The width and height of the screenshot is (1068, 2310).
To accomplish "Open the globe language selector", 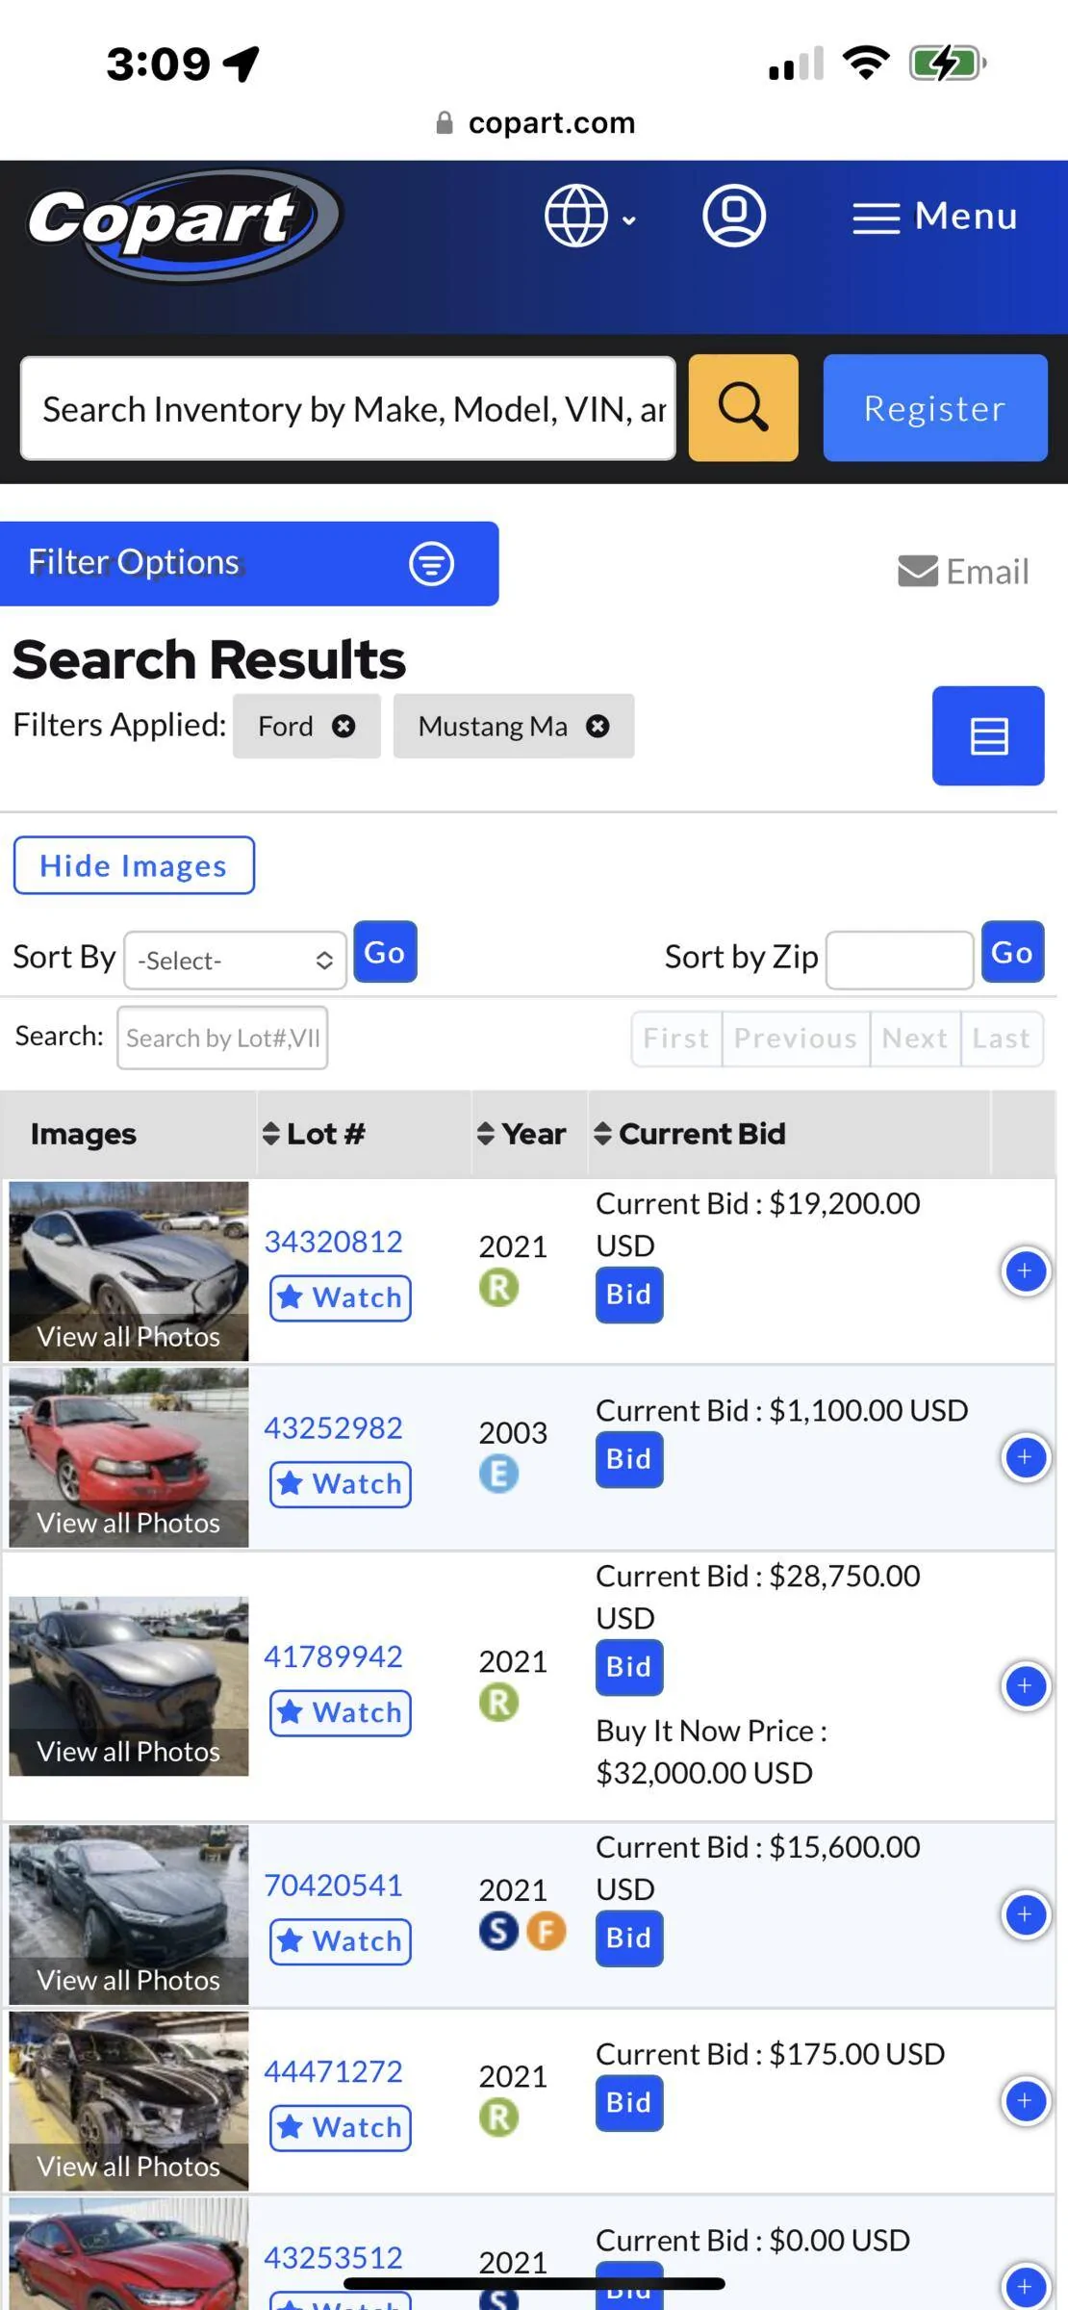I will [x=590, y=217].
